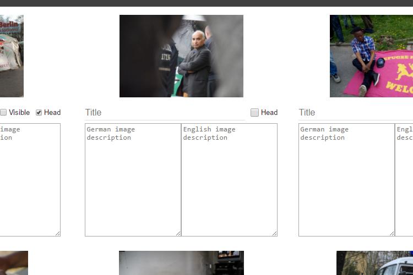
Task: Enable the Head checkbox for the grey-coat man photo
Action: click(x=254, y=112)
